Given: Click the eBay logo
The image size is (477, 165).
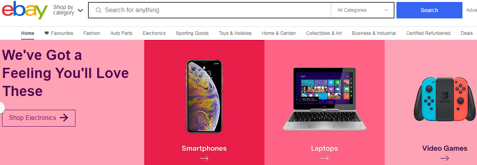Looking at the screenshot, I should [x=25, y=10].
